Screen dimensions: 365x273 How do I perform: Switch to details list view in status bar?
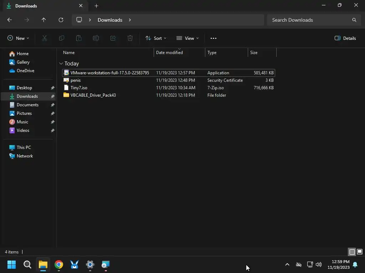[352, 252]
